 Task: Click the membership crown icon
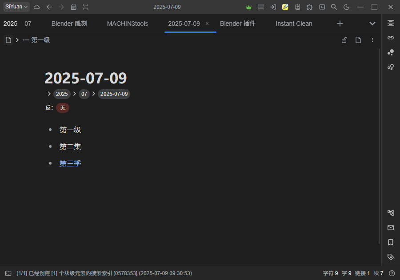248,7
